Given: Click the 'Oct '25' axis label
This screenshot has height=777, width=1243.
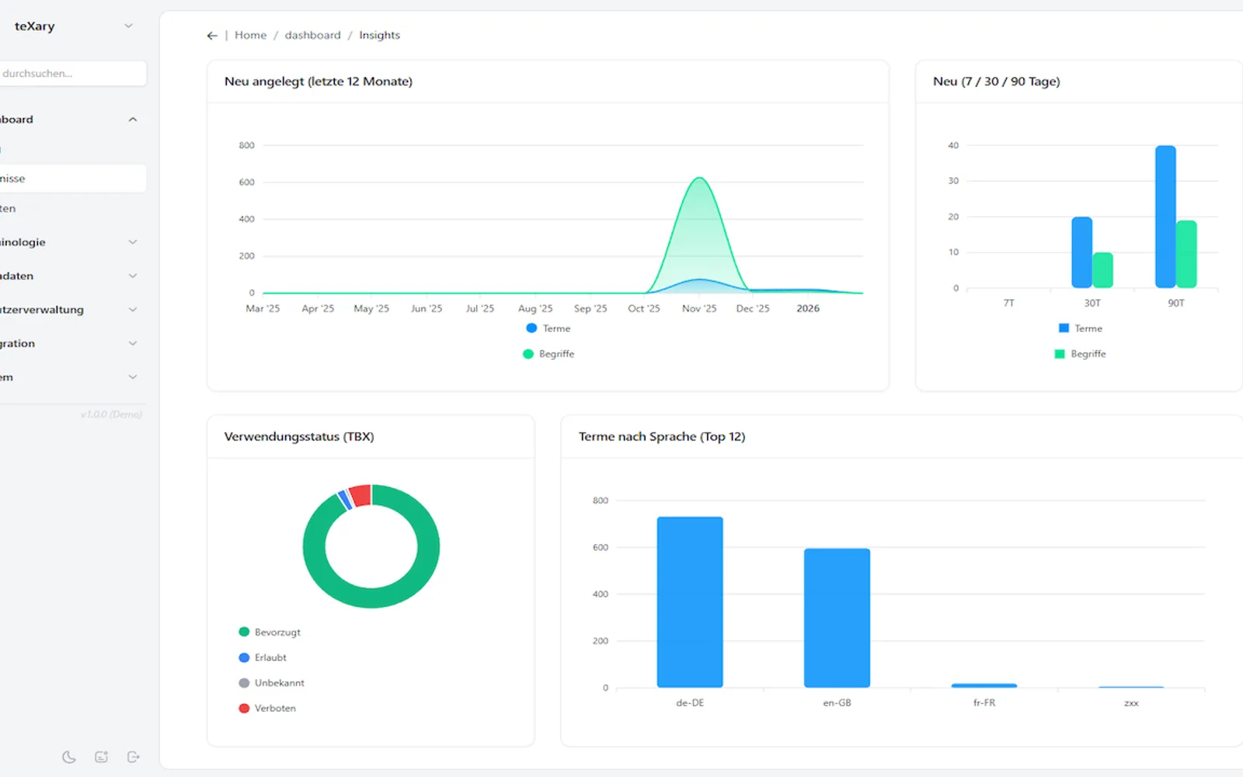Looking at the screenshot, I should click(644, 308).
